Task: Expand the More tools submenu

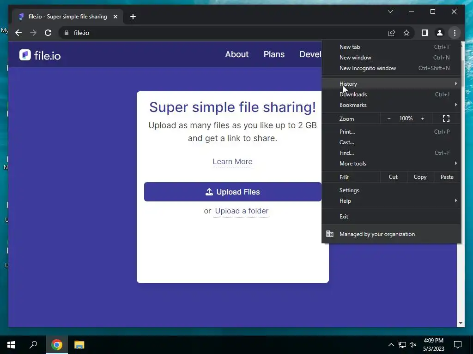Action: pyautogui.click(x=391, y=164)
